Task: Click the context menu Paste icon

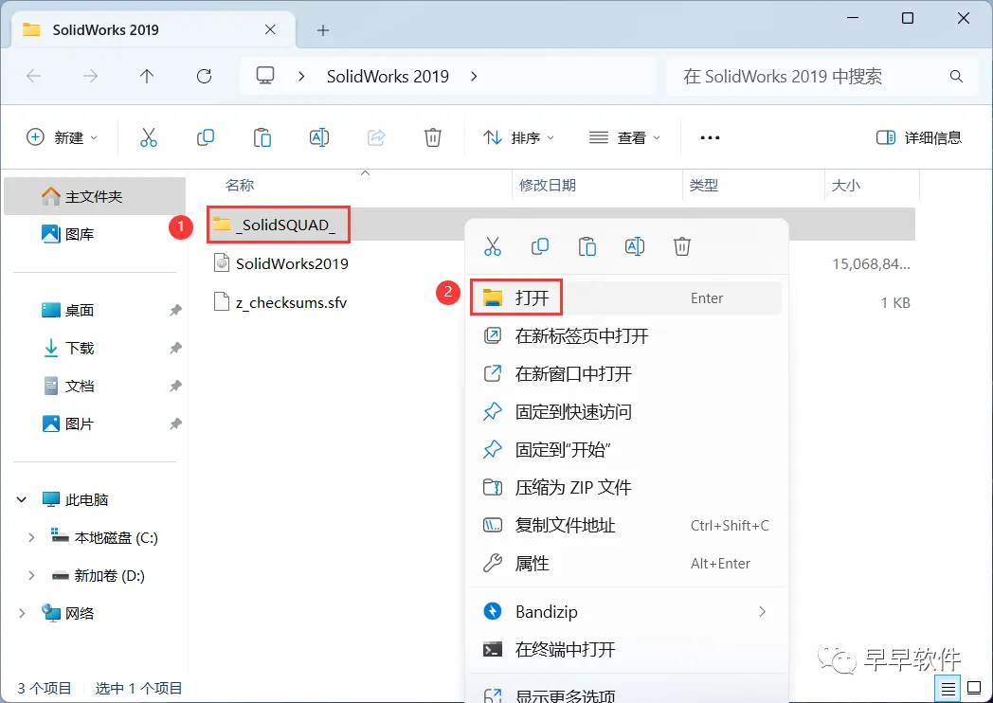Action: [x=587, y=246]
